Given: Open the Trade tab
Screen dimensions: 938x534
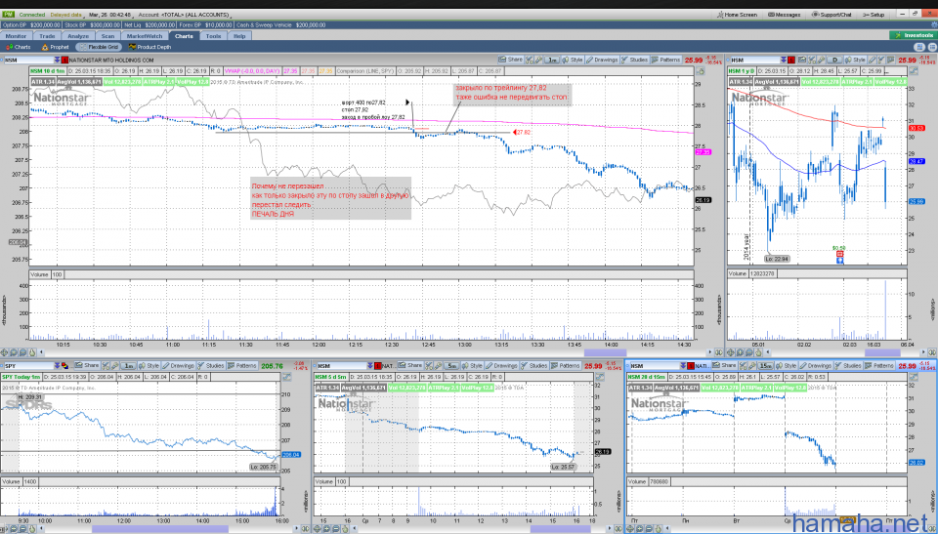Looking at the screenshot, I should pyautogui.click(x=47, y=36).
